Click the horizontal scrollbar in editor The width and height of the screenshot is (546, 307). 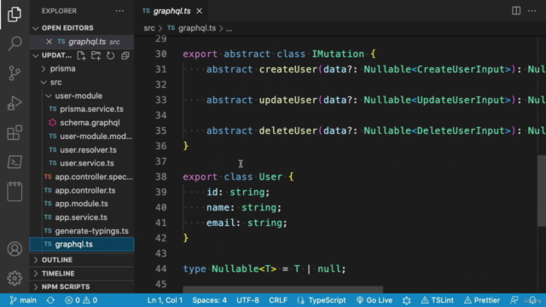coord(282,290)
